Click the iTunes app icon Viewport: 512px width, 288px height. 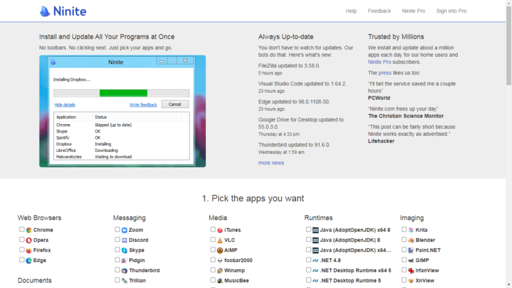(x=220, y=230)
